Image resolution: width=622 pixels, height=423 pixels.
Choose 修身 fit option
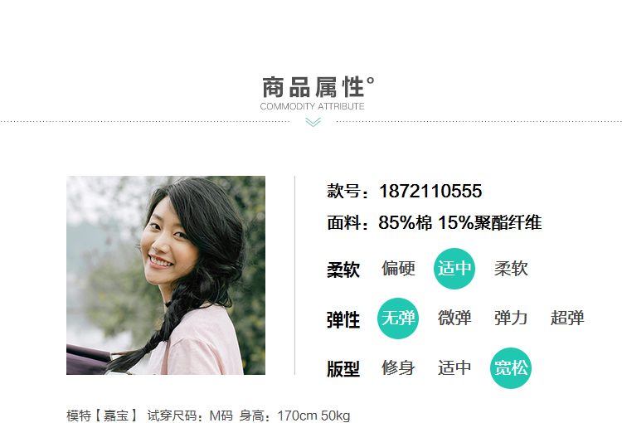(x=398, y=367)
